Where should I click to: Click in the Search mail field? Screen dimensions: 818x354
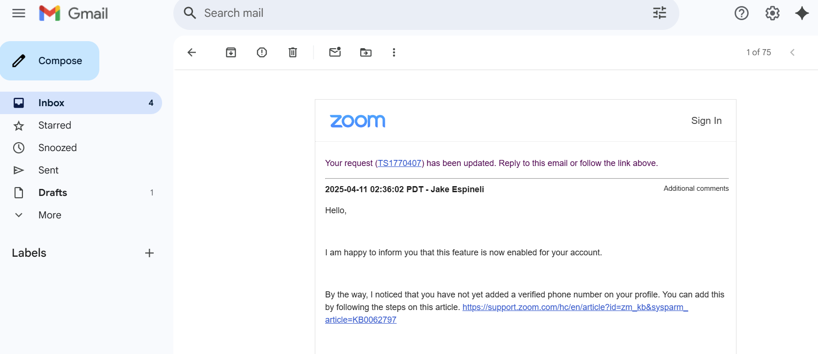click(422, 13)
